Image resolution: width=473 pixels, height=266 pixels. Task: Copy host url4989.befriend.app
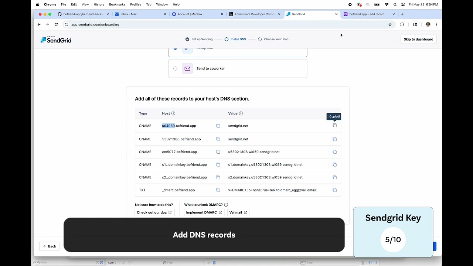point(218,126)
